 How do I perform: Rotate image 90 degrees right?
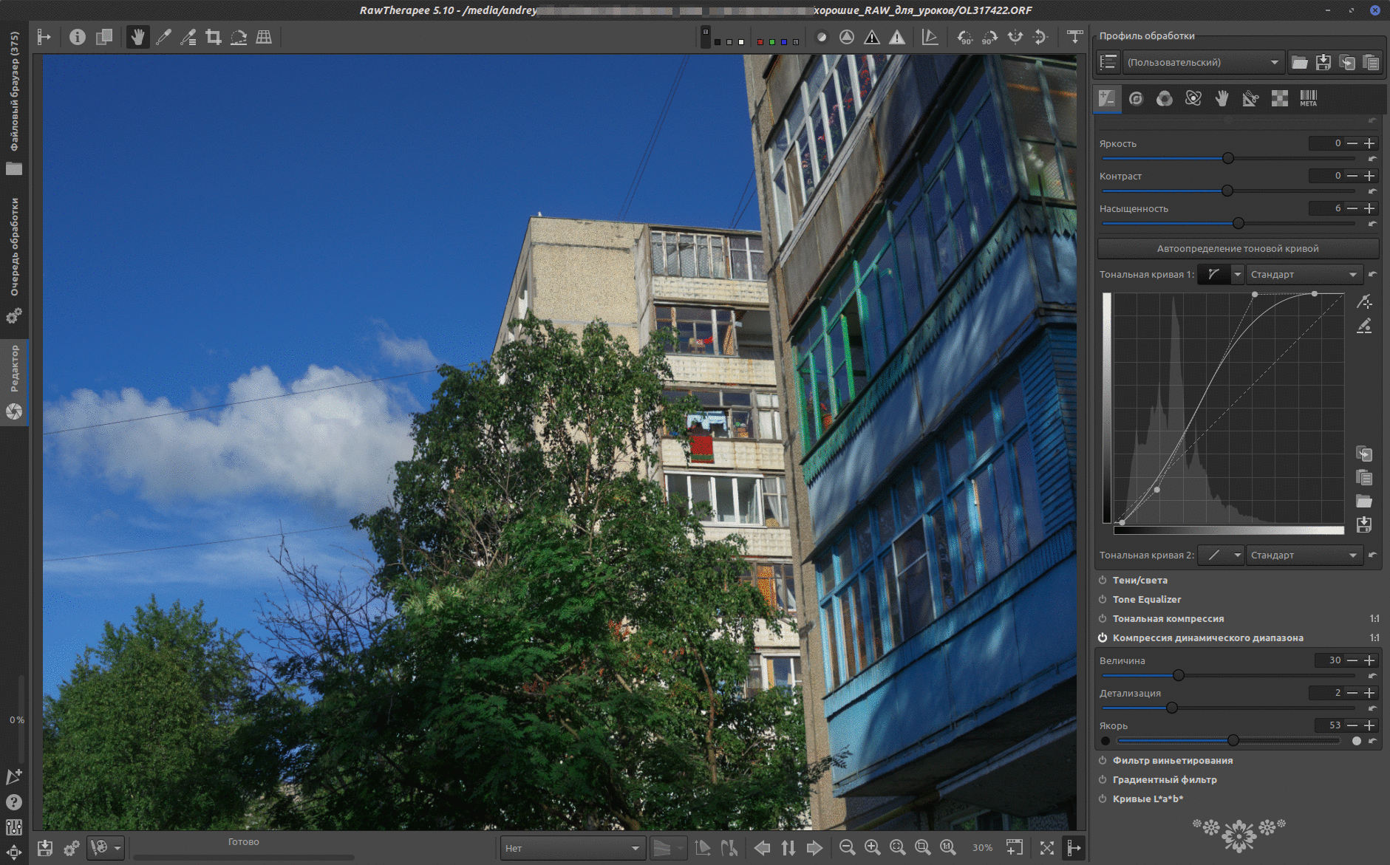[x=990, y=37]
